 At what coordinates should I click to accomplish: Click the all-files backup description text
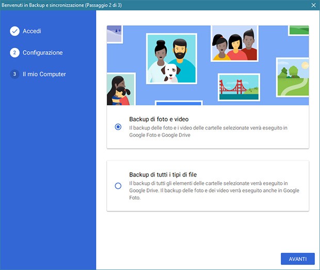214,190
